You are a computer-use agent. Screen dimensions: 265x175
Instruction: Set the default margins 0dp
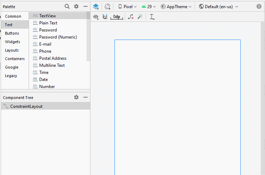(117, 17)
